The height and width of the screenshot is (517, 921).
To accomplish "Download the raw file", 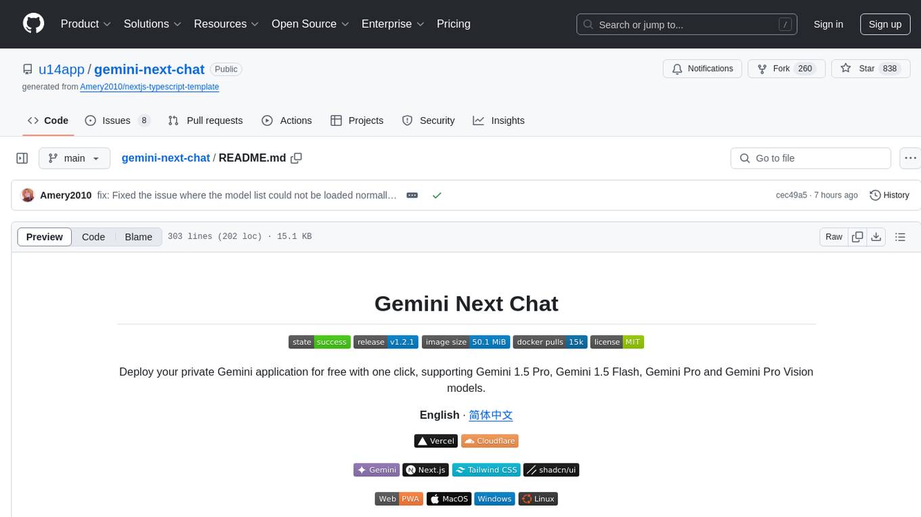I will [876, 237].
